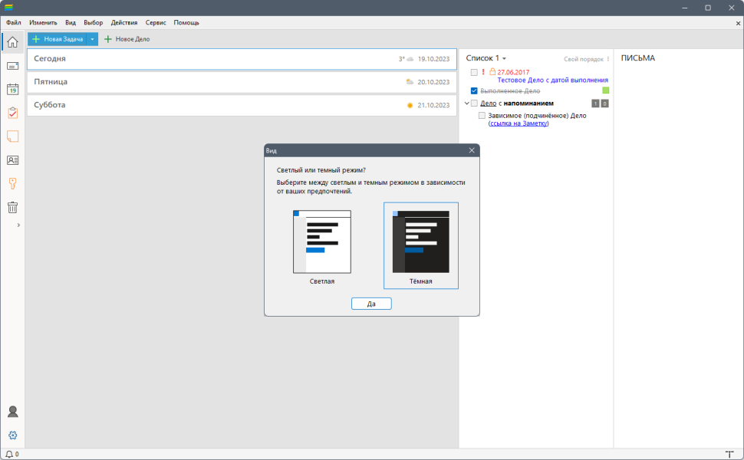Viewport: 744px width, 460px height.
Task: Click the user profile icon
Action: point(13,412)
